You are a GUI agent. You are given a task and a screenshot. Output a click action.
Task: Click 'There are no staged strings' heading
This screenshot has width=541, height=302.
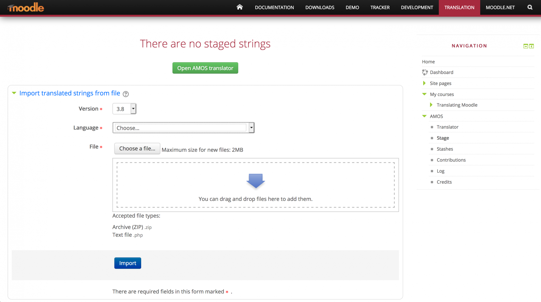(x=205, y=44)
